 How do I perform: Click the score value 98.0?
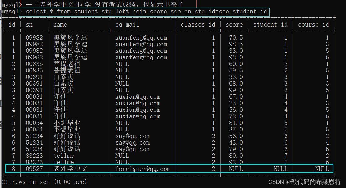(236, 57)
